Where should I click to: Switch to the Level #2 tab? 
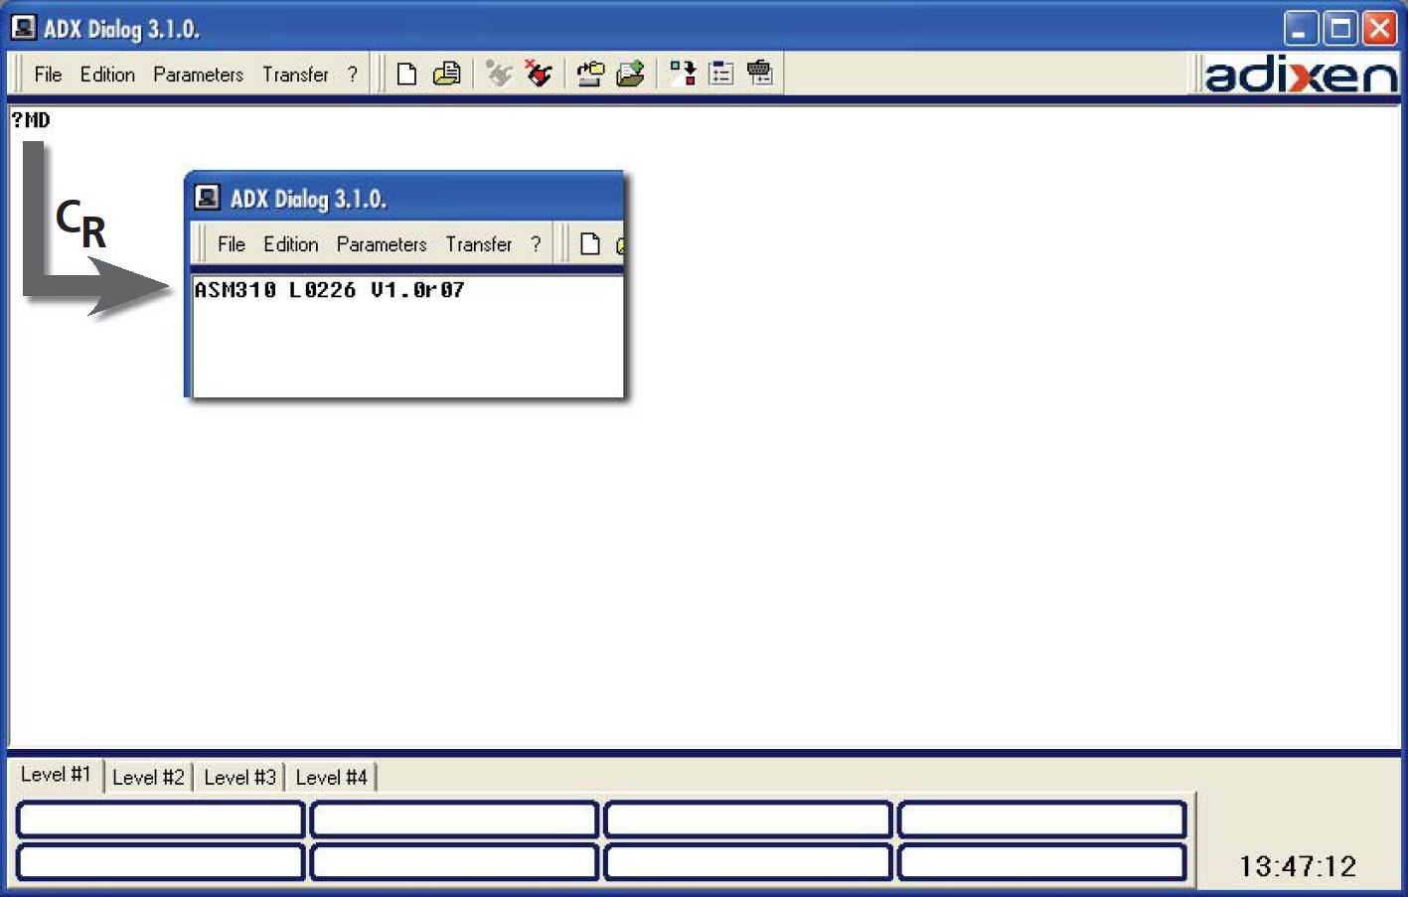click(x=148, y=778)
